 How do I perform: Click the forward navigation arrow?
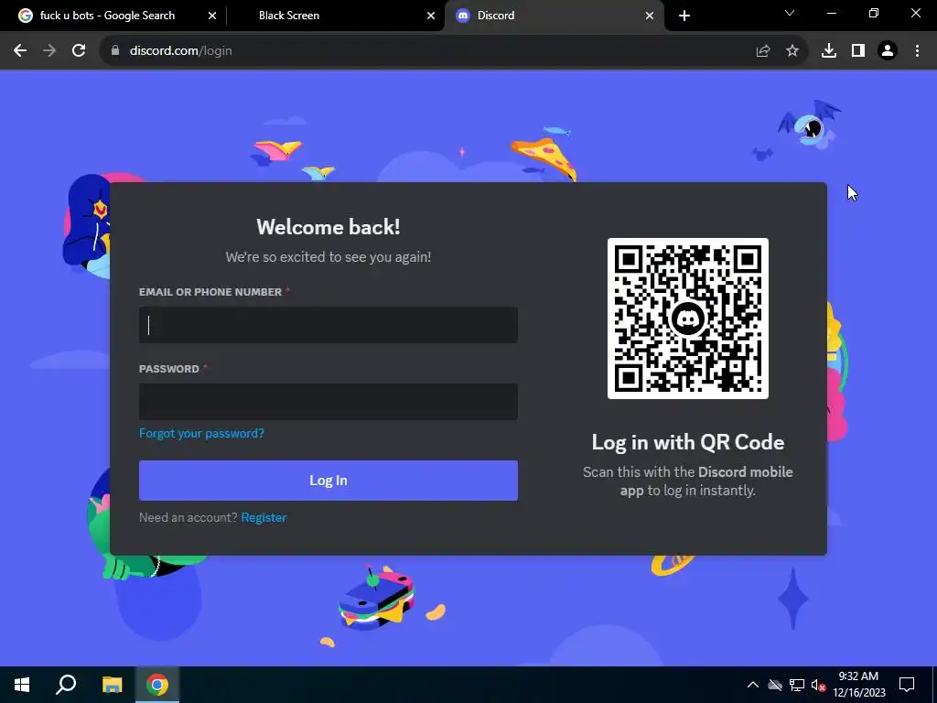49,51
